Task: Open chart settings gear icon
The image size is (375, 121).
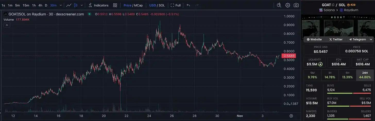Action: 288,5
